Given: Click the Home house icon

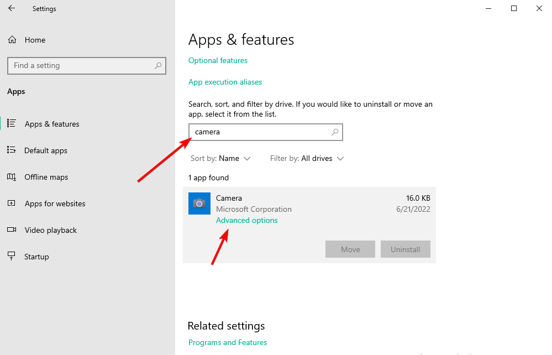Looking at the screenshot, I should (12, 40).
